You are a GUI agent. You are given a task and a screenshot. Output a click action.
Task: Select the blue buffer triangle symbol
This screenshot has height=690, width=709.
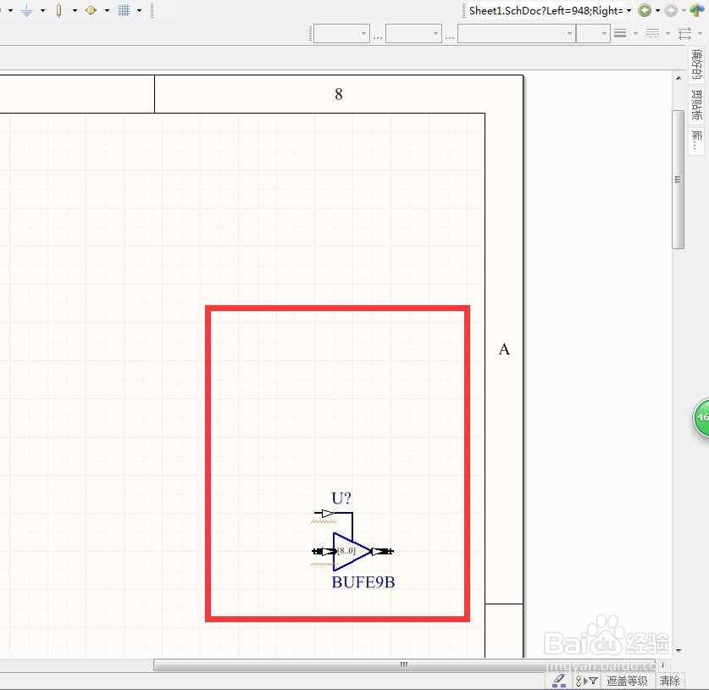coord(352,552)
